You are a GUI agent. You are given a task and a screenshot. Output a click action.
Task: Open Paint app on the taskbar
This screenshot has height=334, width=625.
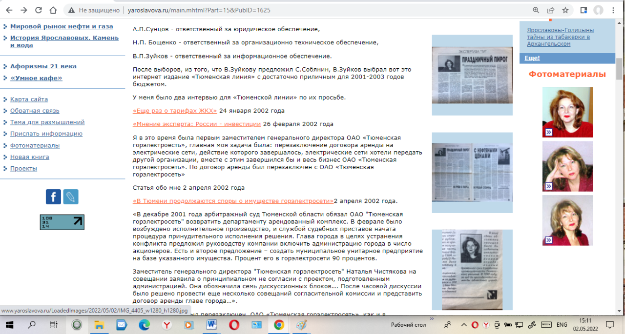[x=301, y=325]
